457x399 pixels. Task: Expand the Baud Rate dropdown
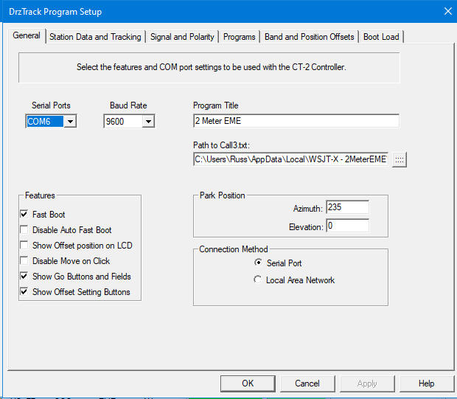(148, 122)
